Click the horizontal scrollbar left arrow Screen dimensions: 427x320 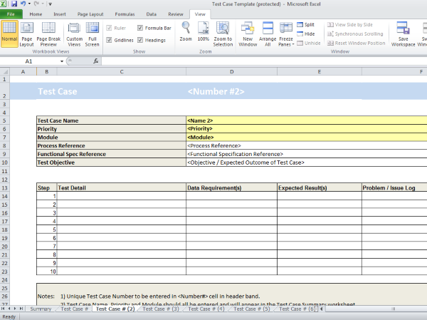point(322,309)
